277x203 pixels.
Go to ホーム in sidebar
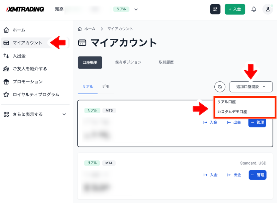coord(19,30)
